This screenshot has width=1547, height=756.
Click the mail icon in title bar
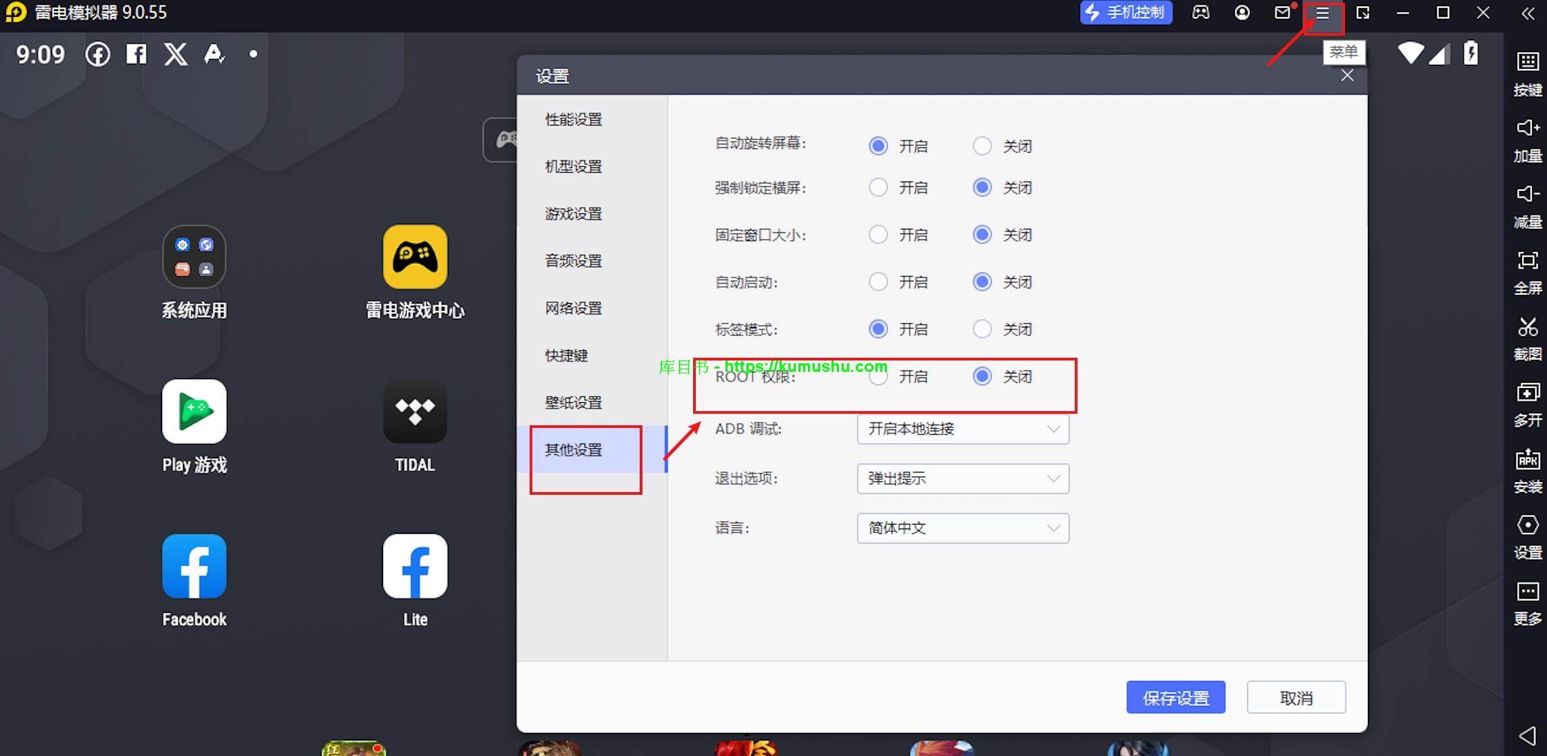tap(1282, 13)
